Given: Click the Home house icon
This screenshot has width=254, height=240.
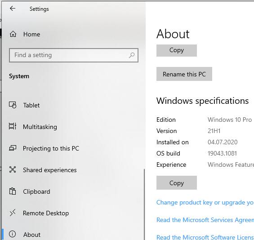Looking at the screenshot, I should click(13, 34).
